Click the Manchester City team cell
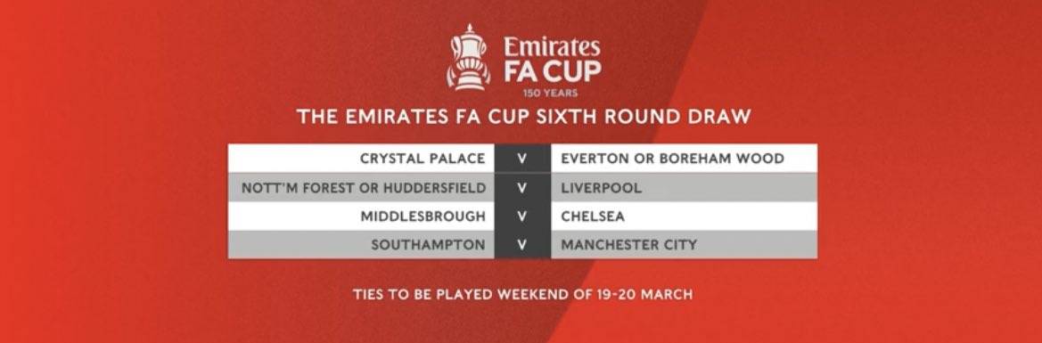 [684, 245]
